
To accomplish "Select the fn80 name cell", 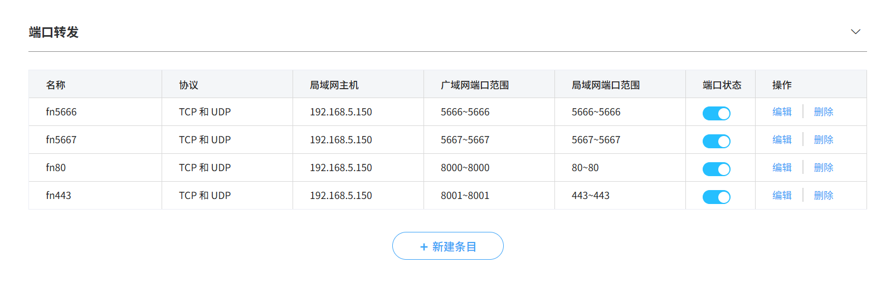I will (x=56, y=168).
